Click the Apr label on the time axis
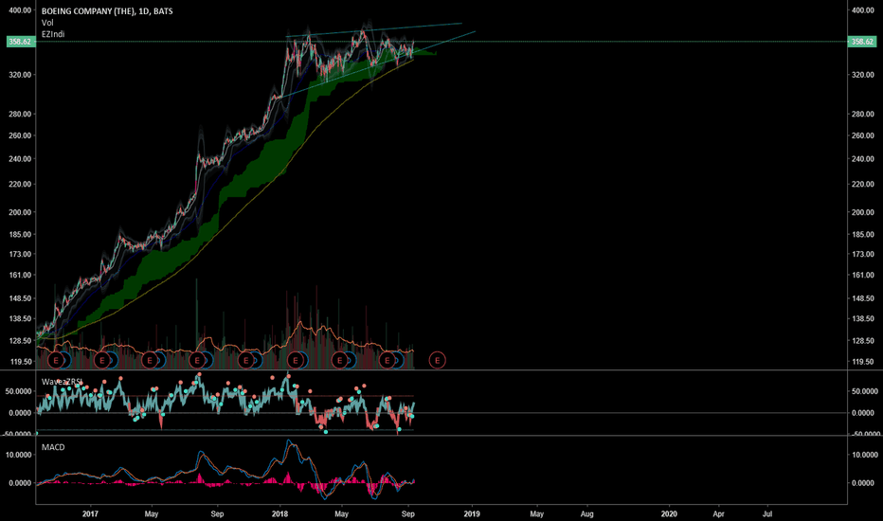 (718, 513)
